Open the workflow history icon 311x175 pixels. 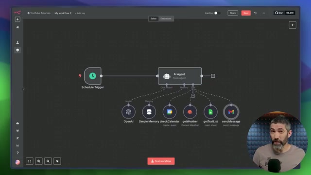[x=255, y=13]
